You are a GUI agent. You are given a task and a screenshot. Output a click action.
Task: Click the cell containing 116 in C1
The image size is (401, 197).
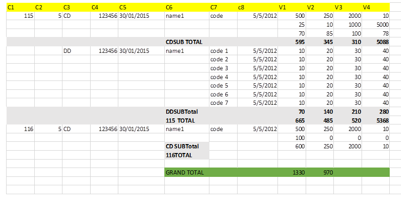21,129
